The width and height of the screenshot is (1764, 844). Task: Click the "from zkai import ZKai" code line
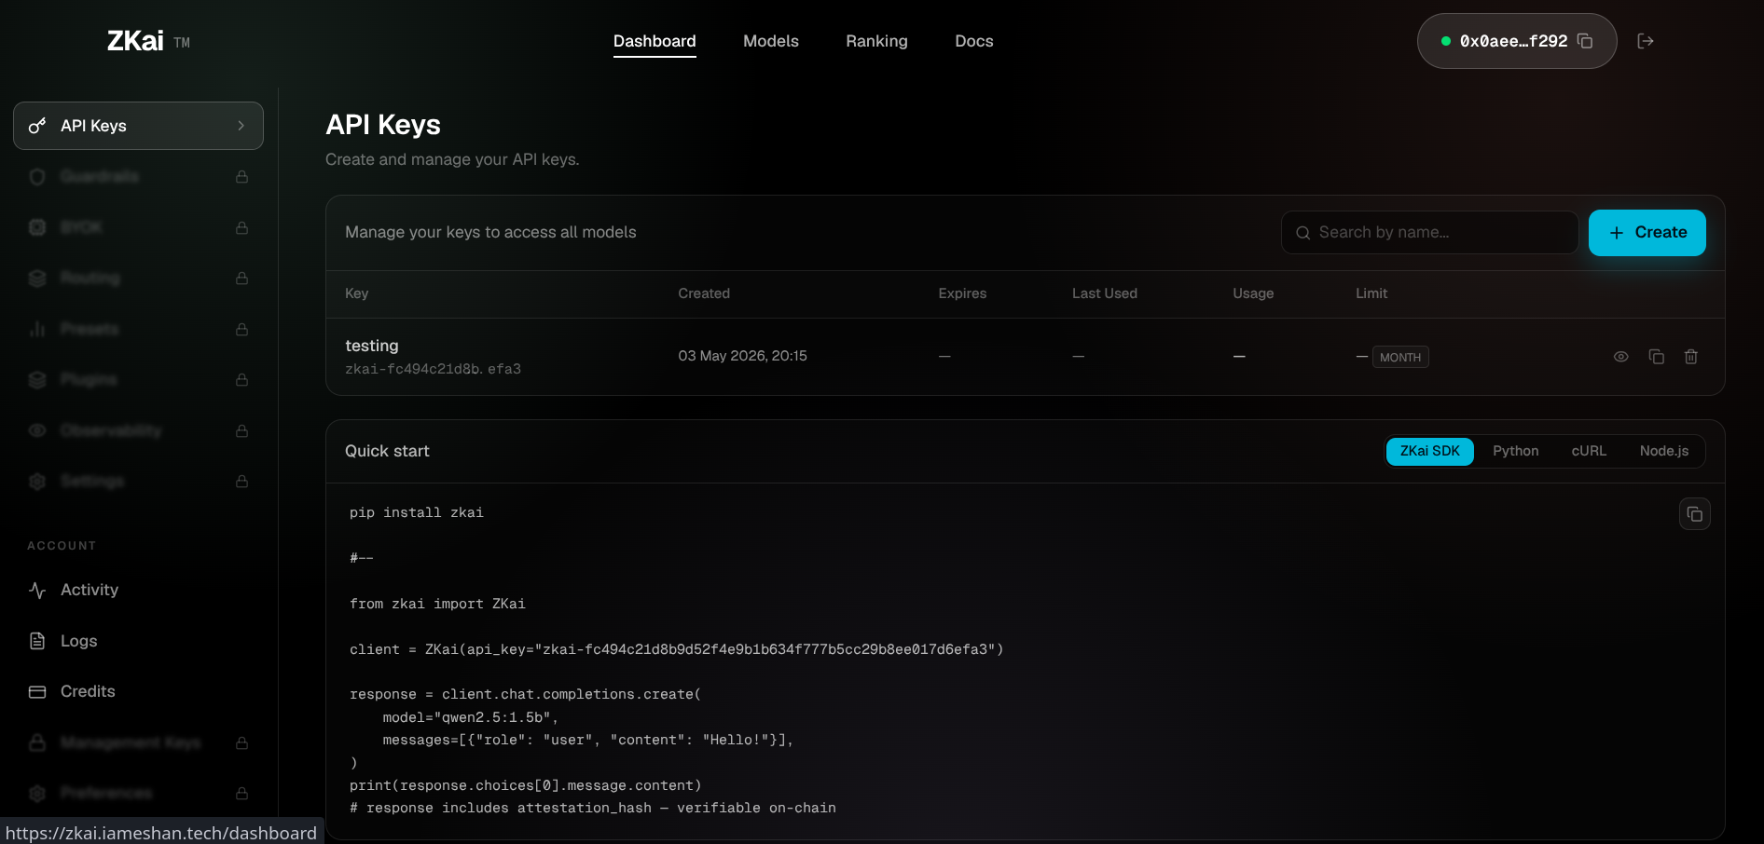(x=437, y=604)
